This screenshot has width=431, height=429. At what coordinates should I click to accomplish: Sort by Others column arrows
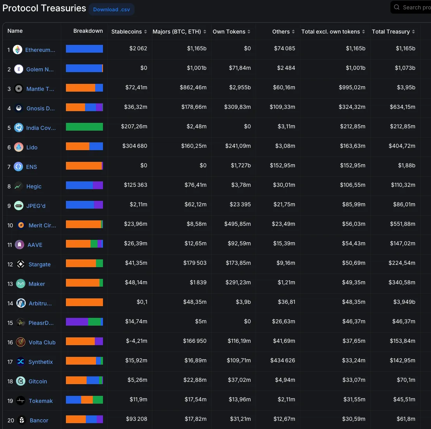pos(293,32)
